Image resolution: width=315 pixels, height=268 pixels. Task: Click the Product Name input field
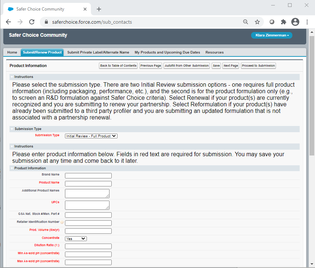click(88, 184)
